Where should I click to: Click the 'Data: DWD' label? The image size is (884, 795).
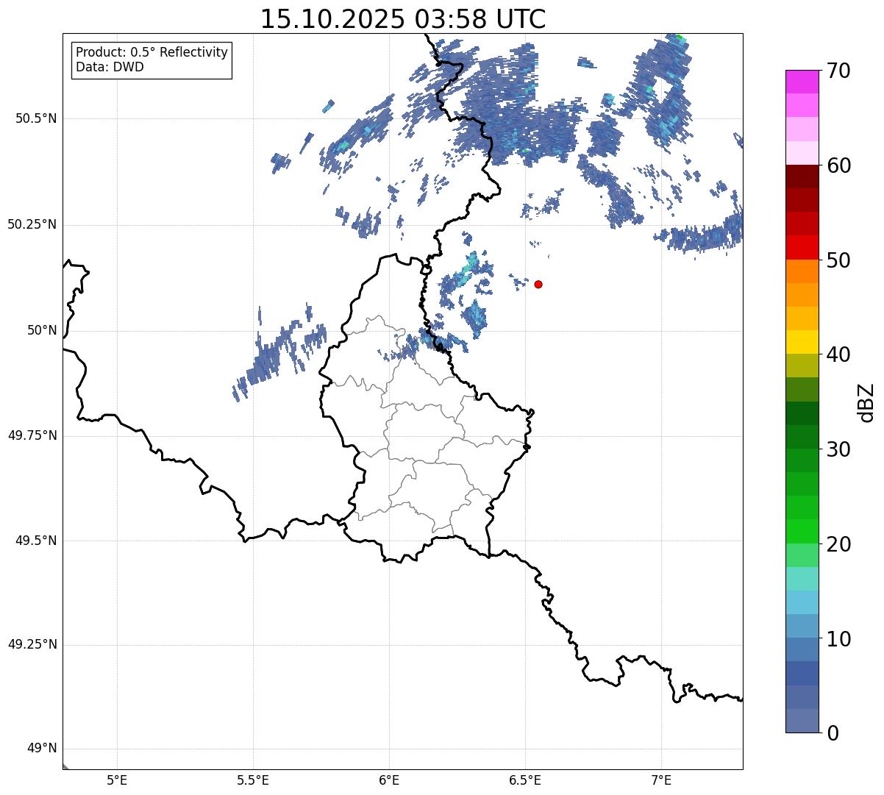point(110,67)
